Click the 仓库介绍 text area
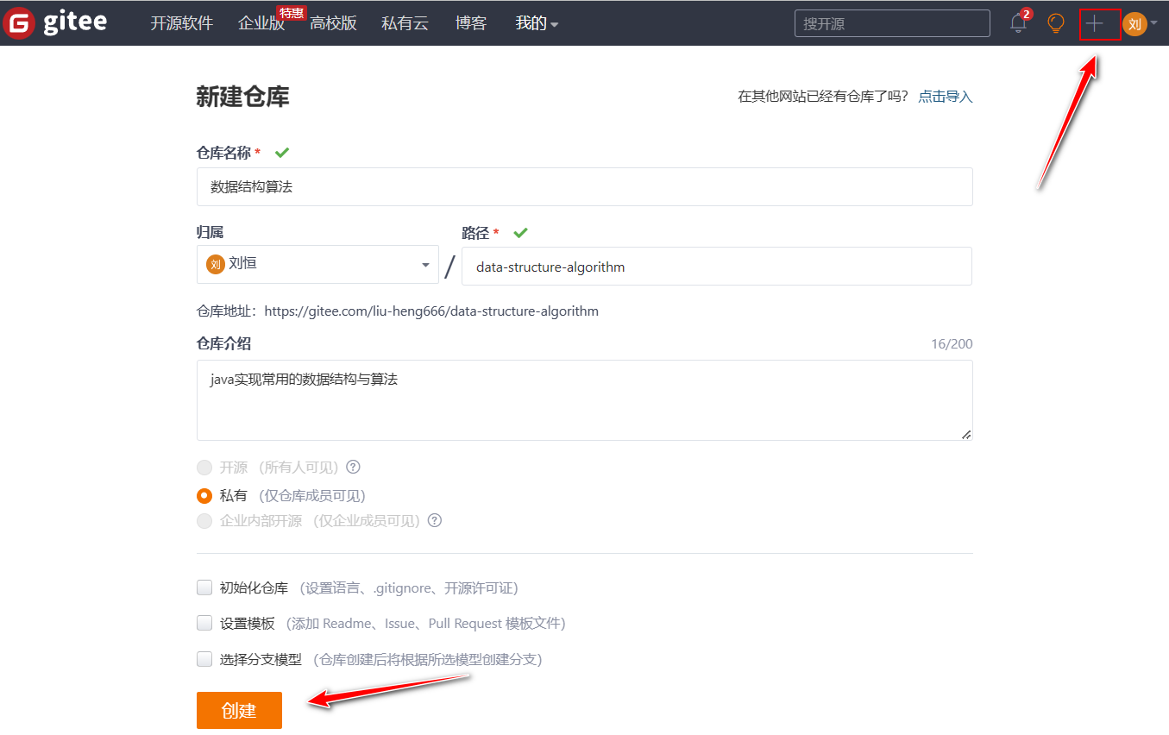 coord(585,400)
